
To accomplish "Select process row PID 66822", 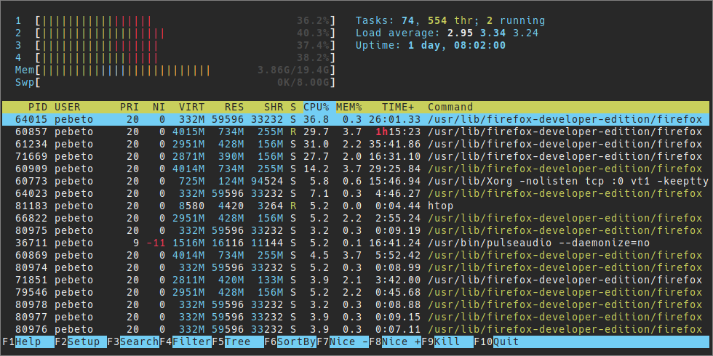I will click(x=356, y=218).
